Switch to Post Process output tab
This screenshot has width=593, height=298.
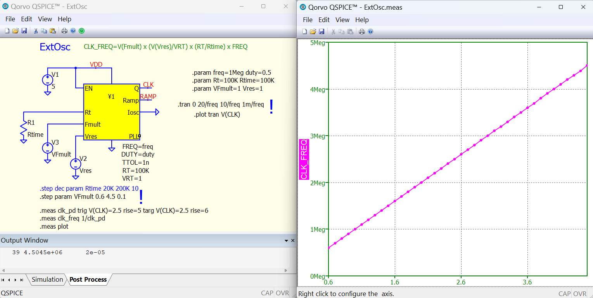[88, 279]
